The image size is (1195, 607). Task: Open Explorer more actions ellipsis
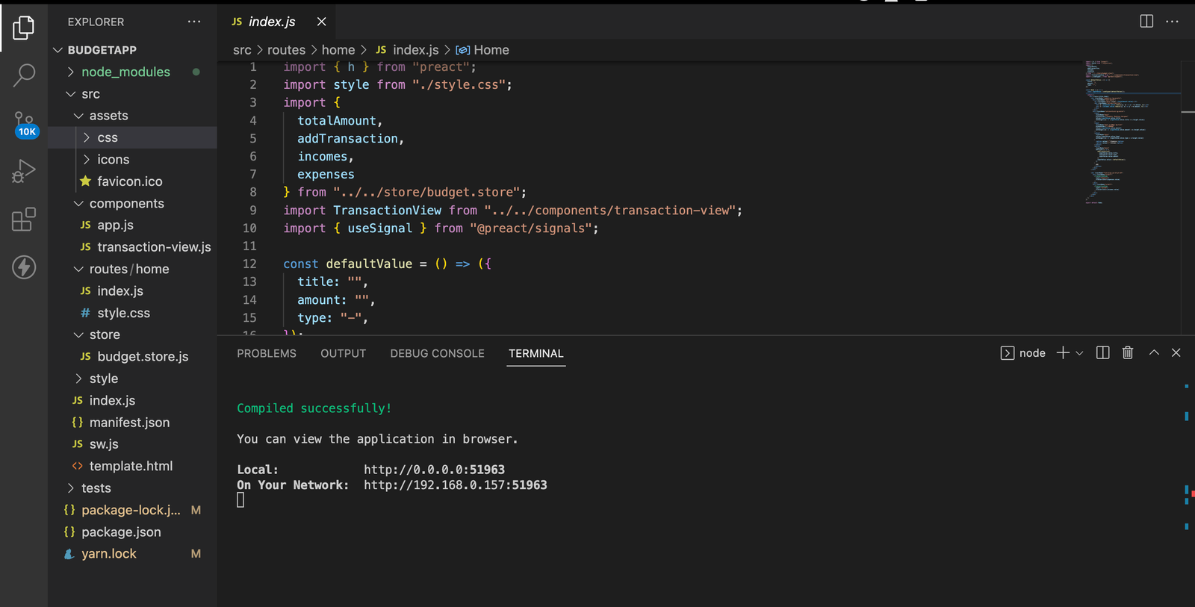coord(194,22)
